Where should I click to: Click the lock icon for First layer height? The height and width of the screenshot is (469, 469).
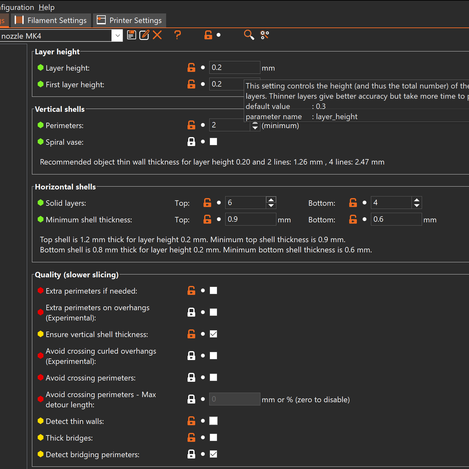pos(191,84)
